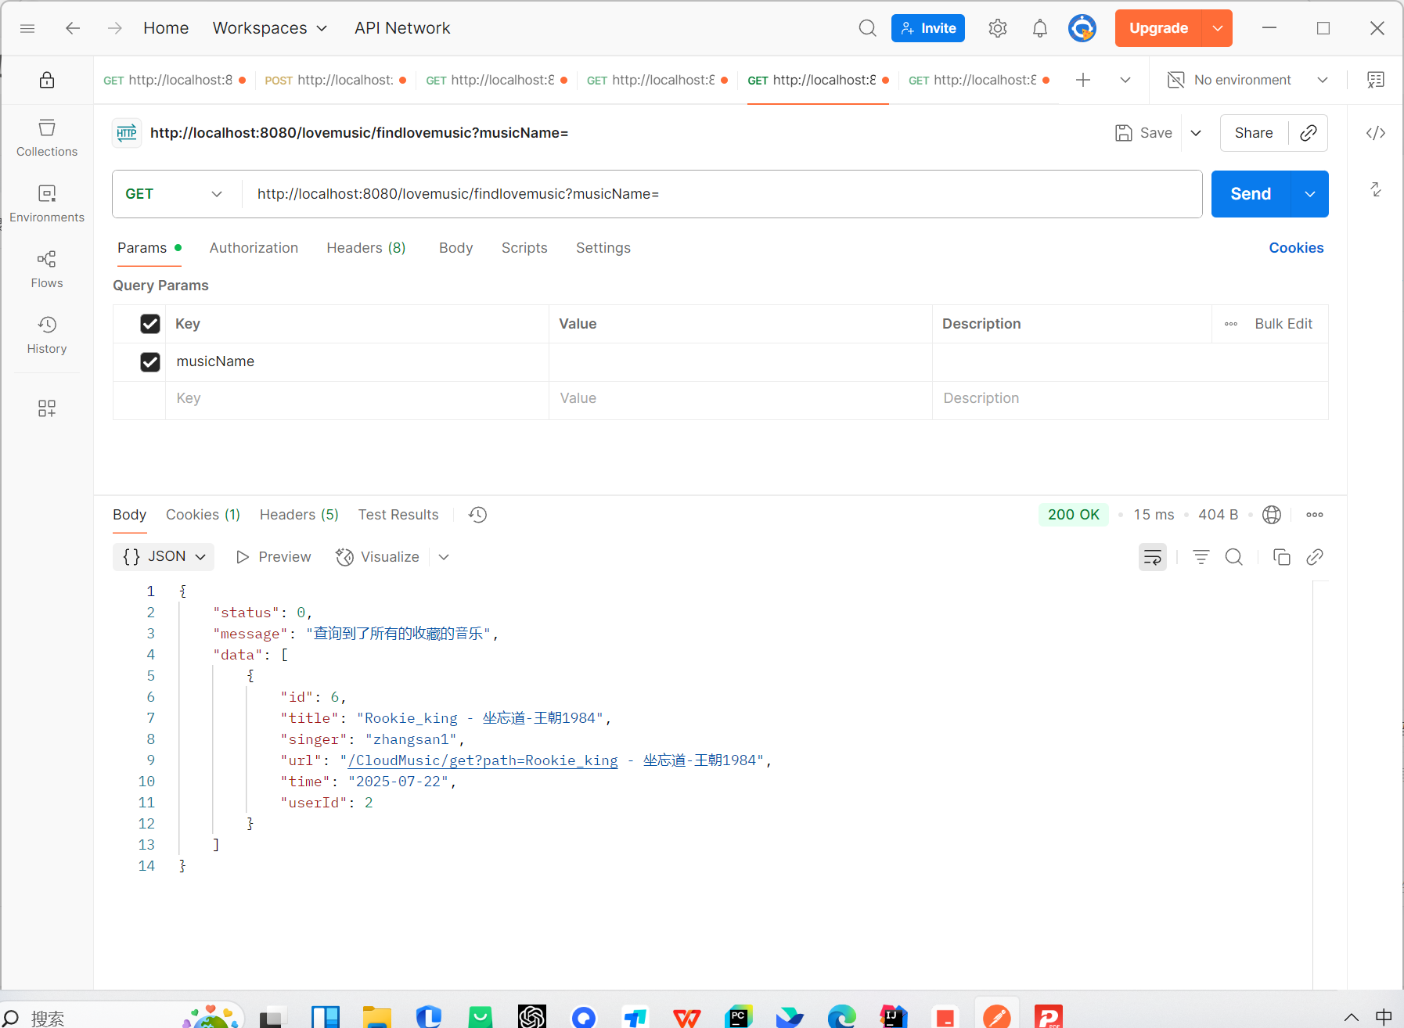The height and width of the screenshot is (1028, 1404).
Task: Open PyCharm from the taskbar
Action: [x=739, y=1016]
